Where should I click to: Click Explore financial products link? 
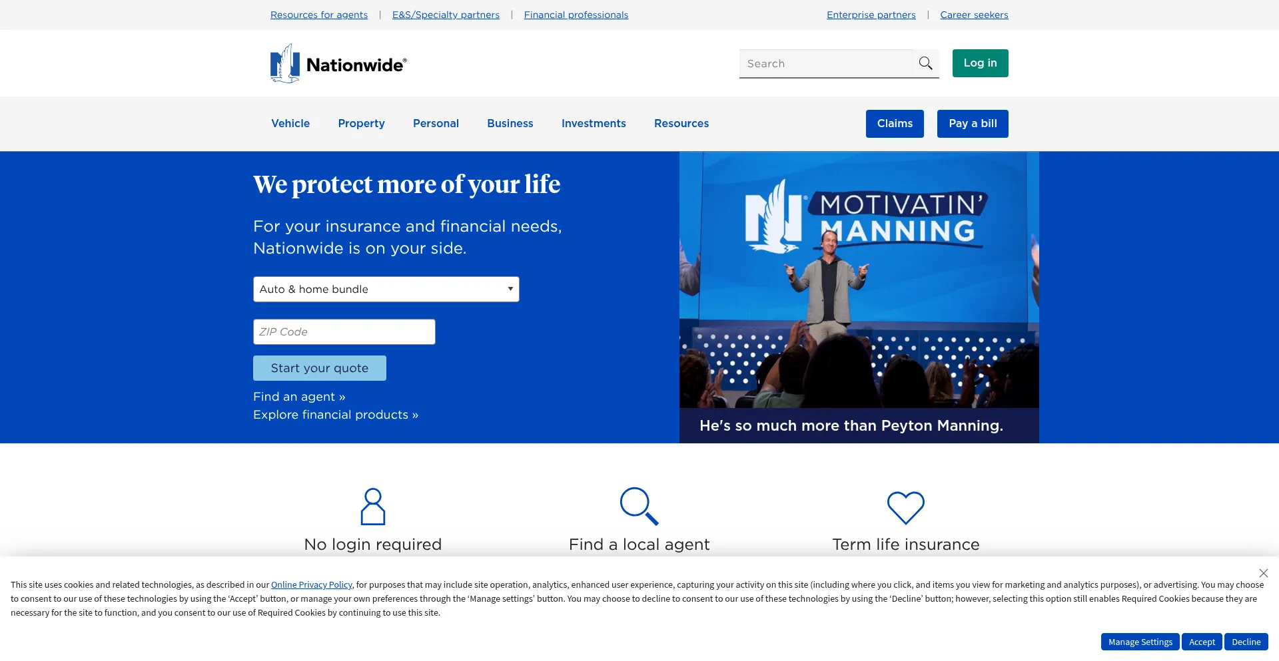click(x=336, y=415)
